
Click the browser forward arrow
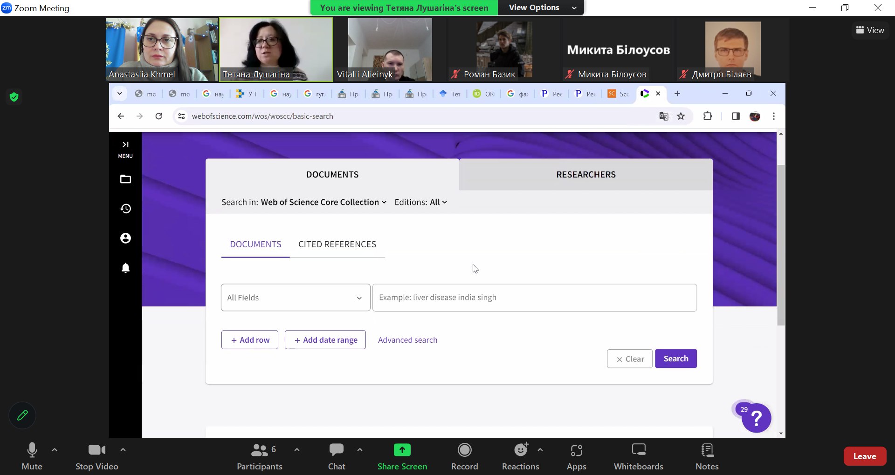click(x=139, y=116)
